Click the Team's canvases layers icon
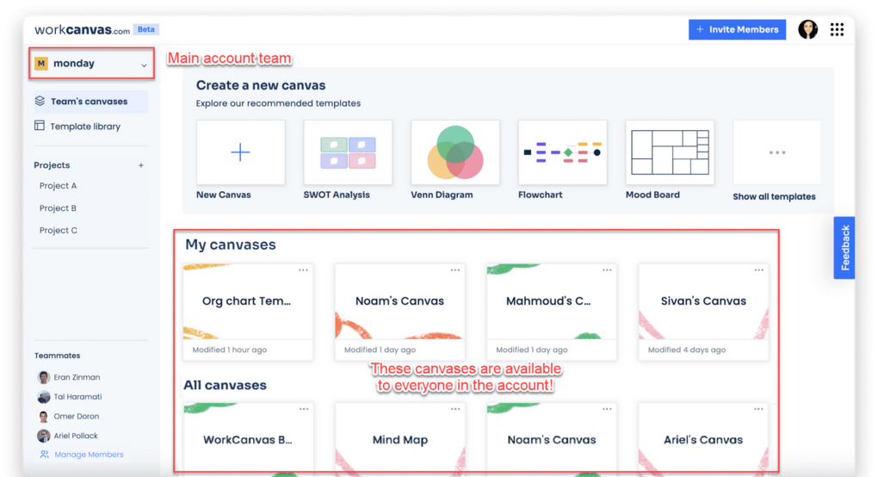 pos(40,101)
